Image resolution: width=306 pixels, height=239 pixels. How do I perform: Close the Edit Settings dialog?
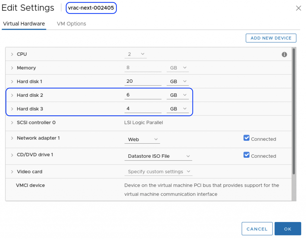[298, 8]
